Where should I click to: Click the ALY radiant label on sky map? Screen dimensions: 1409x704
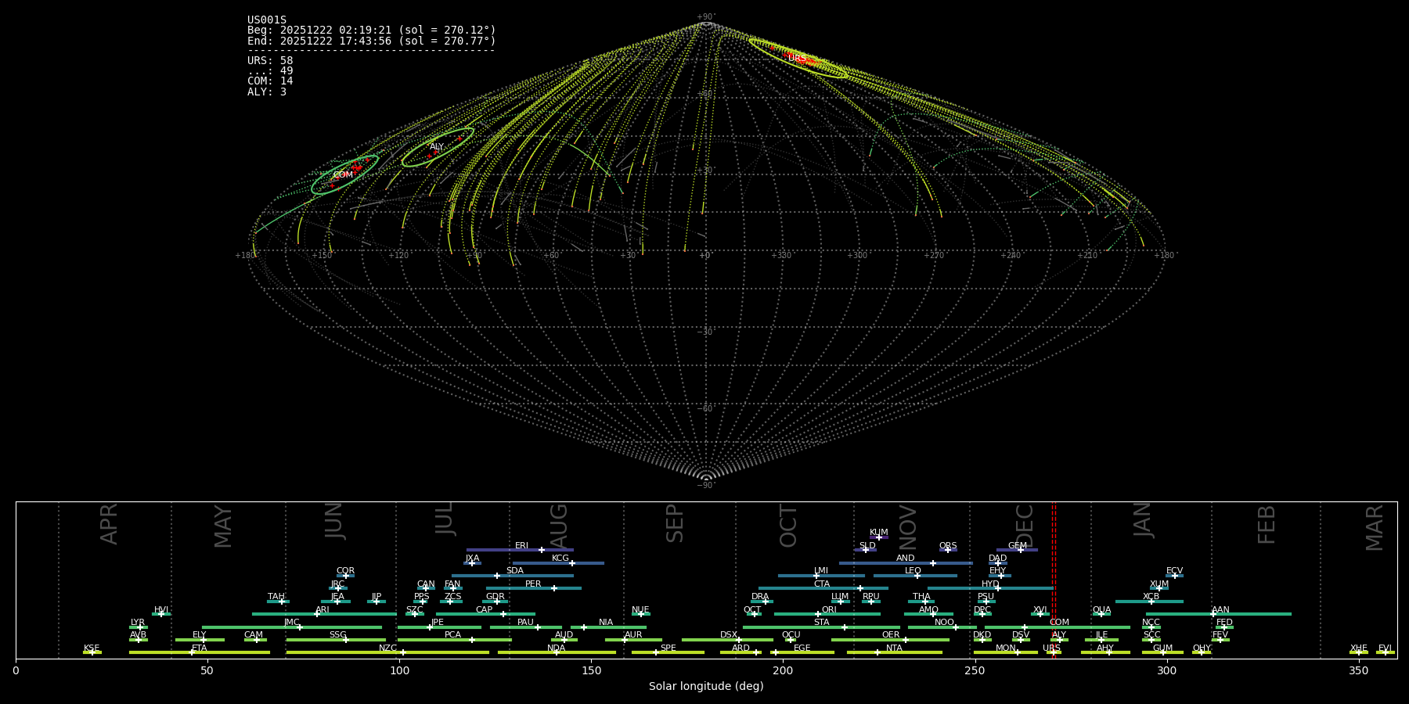click(437, 147)
